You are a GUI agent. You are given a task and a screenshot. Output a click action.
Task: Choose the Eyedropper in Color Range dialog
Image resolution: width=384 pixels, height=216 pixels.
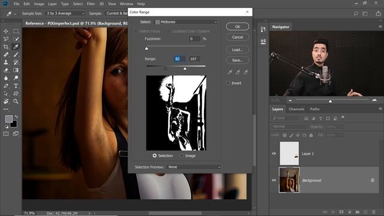click(x=230, y=72)
